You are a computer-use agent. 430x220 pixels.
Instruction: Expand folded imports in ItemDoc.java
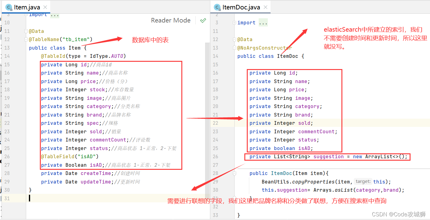click(x=234, y=23)
